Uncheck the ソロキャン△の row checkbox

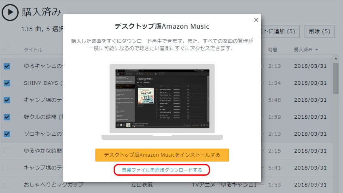[7, 134]
